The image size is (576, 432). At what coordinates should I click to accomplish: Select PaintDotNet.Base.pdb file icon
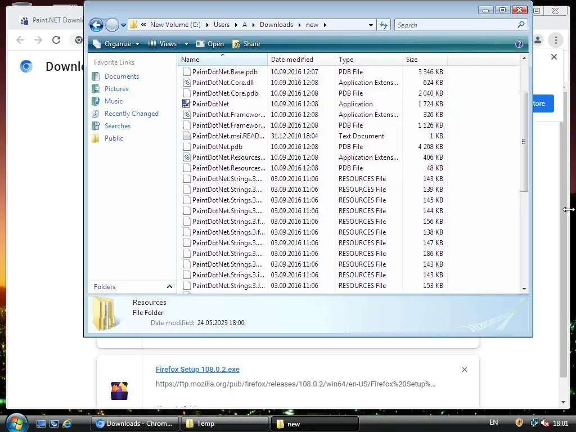[x=187, y=72]
